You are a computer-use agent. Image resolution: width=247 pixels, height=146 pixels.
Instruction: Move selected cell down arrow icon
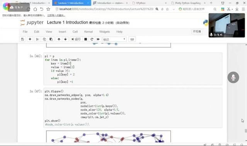pos(65,39)
